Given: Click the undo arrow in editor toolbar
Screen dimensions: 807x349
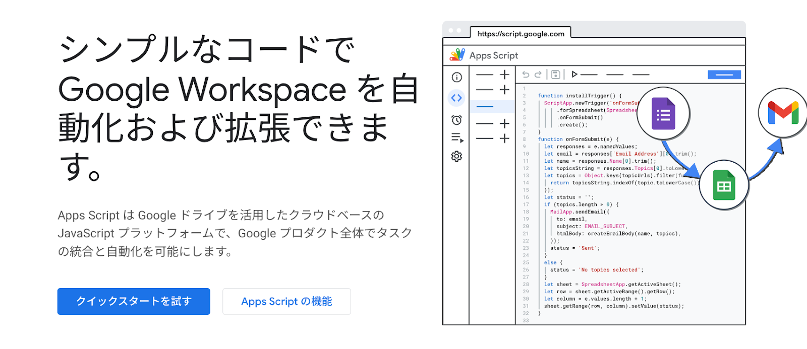Looking at the screenshot, I should [526, 75].
